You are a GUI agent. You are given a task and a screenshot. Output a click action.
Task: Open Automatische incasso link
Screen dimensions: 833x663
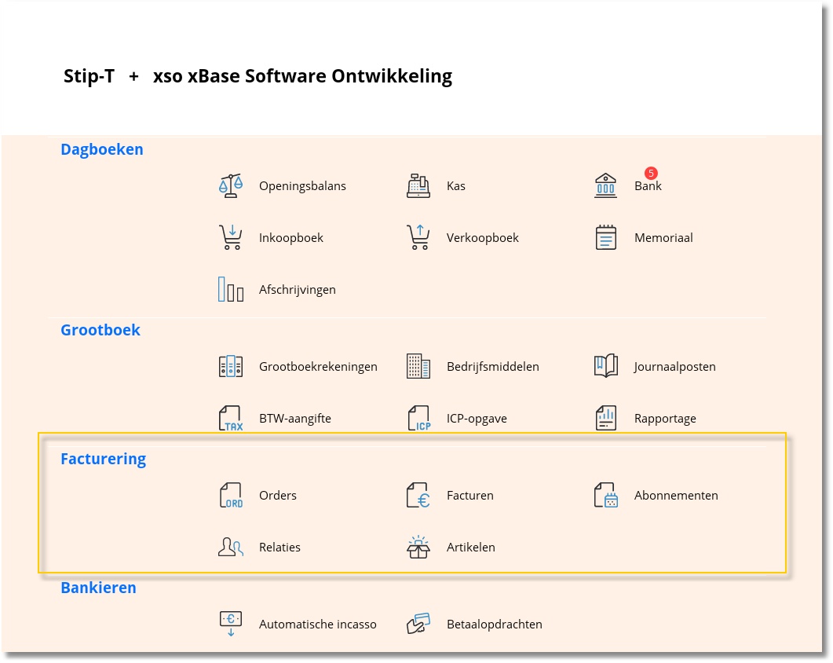317,625
